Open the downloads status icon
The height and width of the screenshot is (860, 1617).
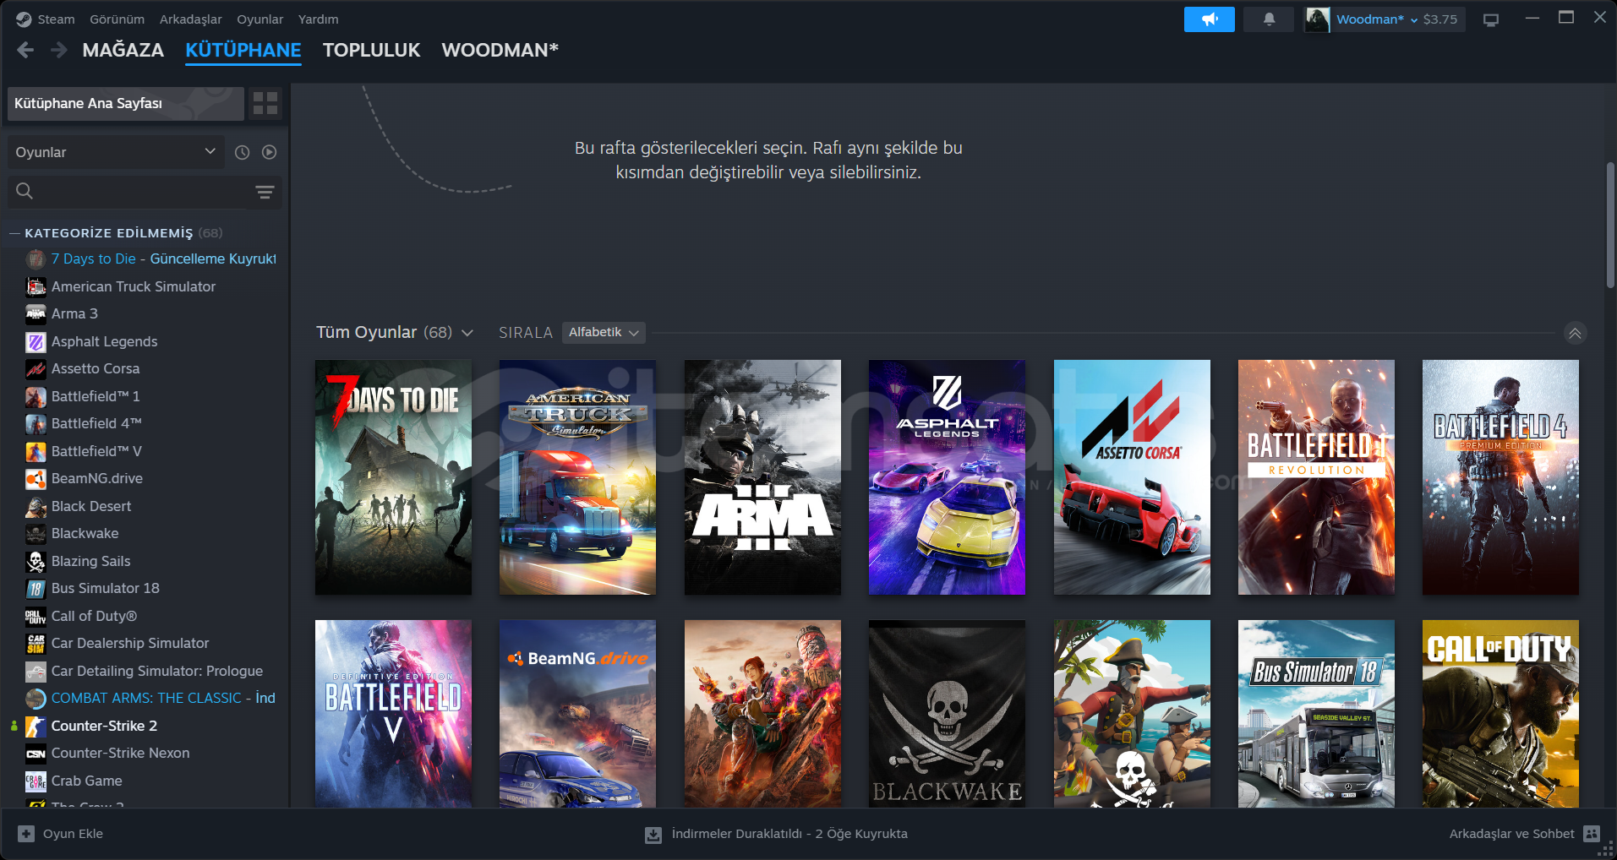(653, 835)
